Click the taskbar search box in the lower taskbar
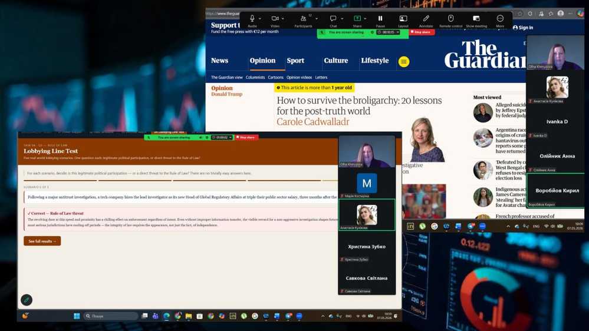Viewport: 589px width, 331px height. [110, 316]
